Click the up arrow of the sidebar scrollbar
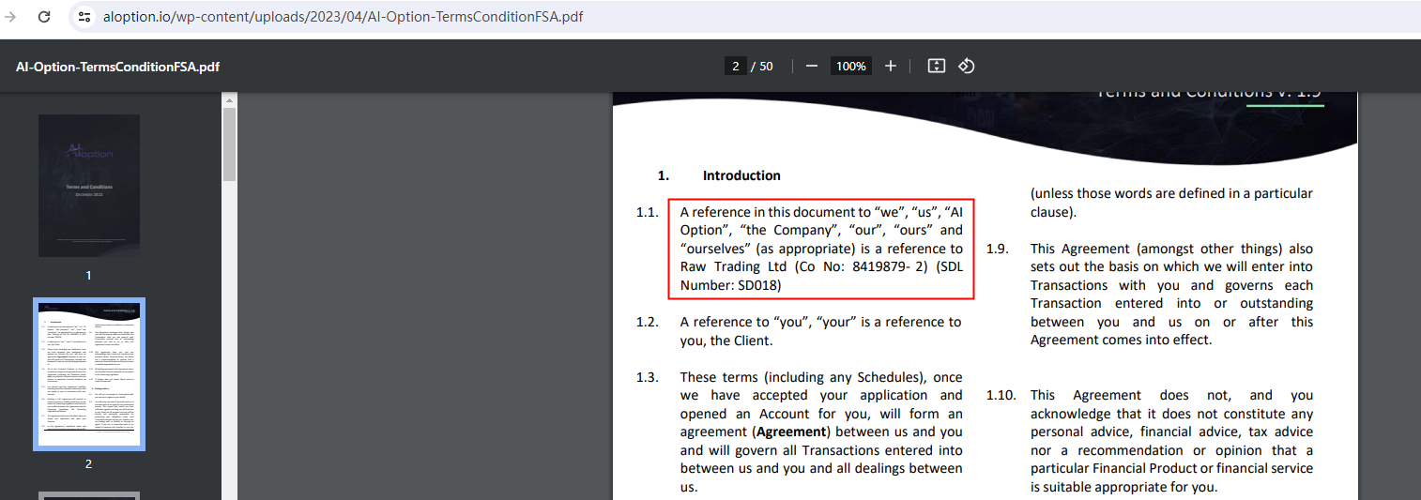This screenshot has height=500, width=1421. (229, 99)
